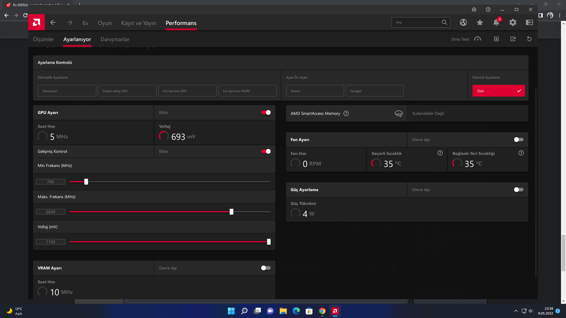Click the SmartAccess Memory help icon
566x318 pixels.
point(346,113)
